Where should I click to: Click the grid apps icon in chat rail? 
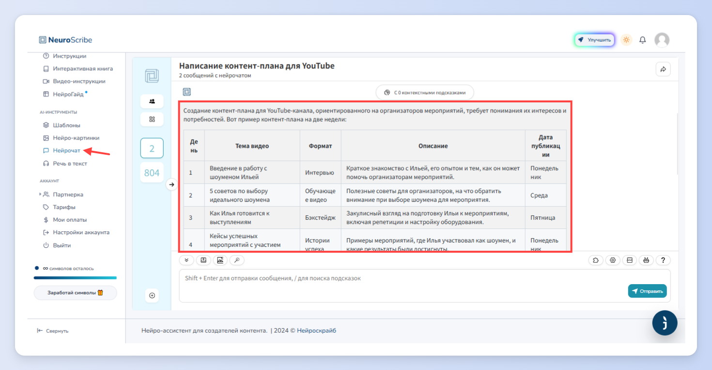pyautogui.click(x=152, y=119)
